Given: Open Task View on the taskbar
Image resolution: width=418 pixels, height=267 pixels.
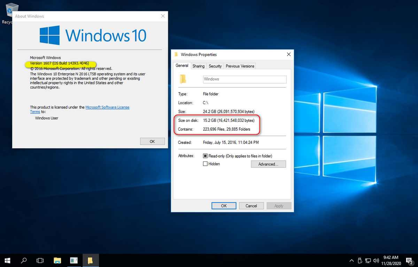Looking at the screenshot, I should pyautogui.click(x=40, y=260).
